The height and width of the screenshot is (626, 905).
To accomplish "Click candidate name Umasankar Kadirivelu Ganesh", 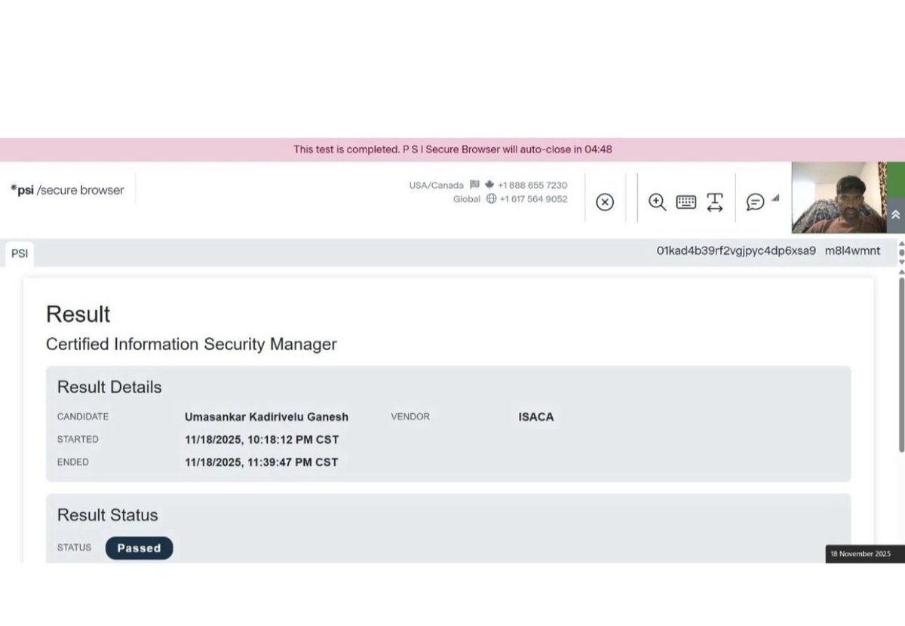I will (x=266, y=416).
